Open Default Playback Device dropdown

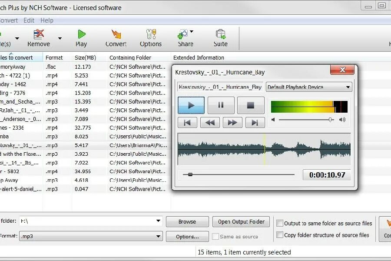click(309, 87)
